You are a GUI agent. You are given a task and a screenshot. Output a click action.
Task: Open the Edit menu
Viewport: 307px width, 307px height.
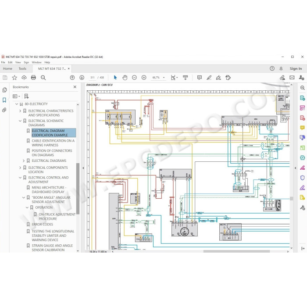(x=10, y=62)
